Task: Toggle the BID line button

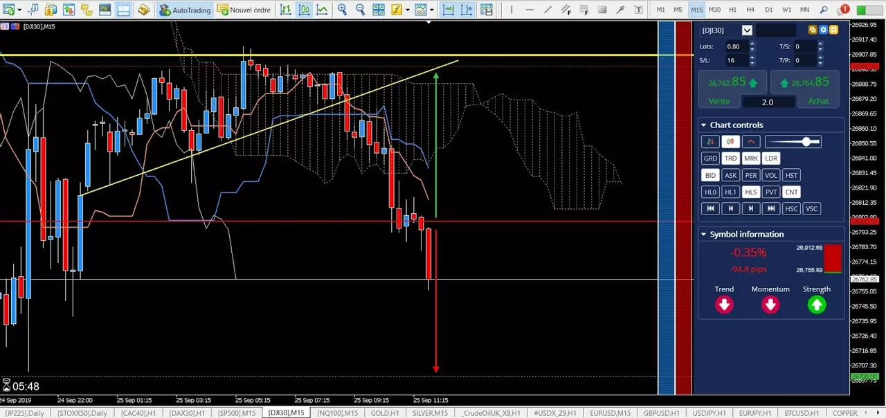Action: [x=710, y=175]
